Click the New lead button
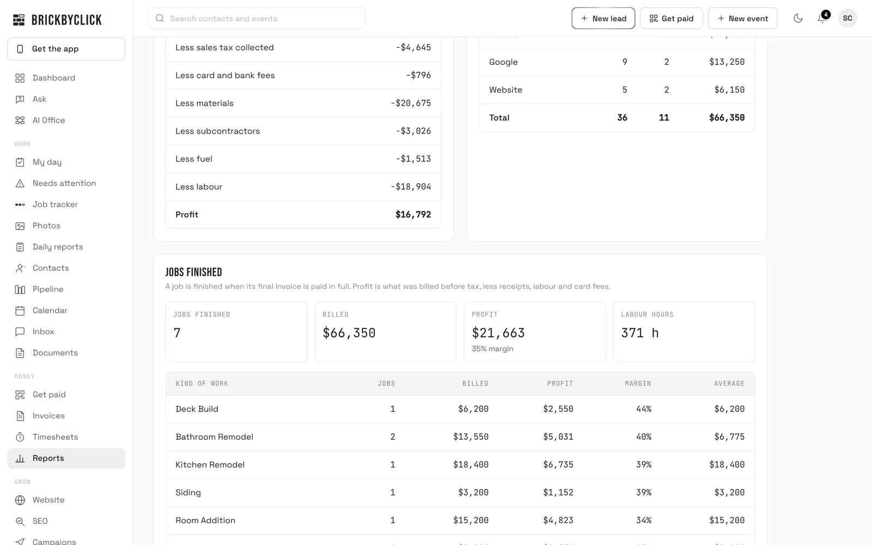The image size is (872, 545). point(603,19)
